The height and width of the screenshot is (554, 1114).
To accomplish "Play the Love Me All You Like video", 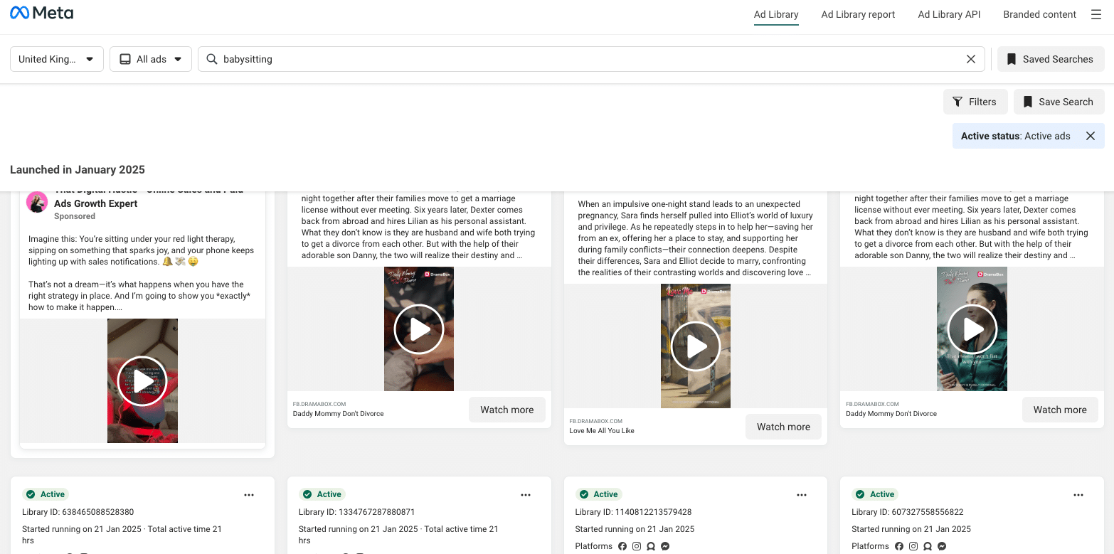I will (x=696, y=346).
